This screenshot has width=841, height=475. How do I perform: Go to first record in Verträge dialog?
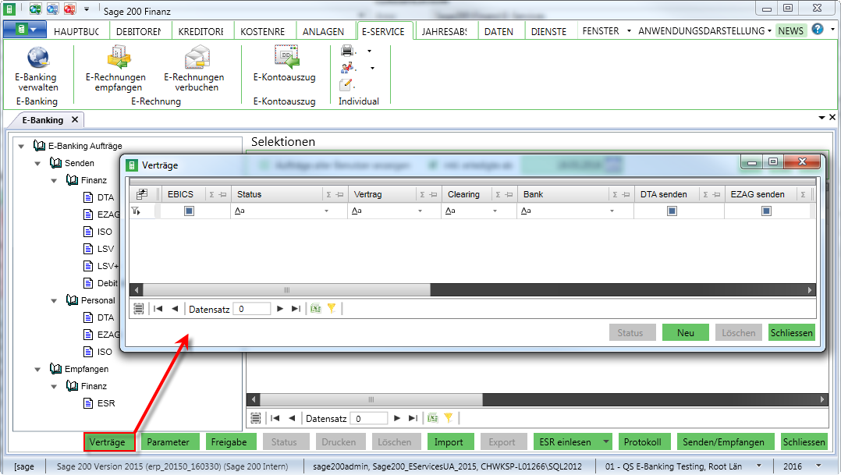click(x=158, y=309)
